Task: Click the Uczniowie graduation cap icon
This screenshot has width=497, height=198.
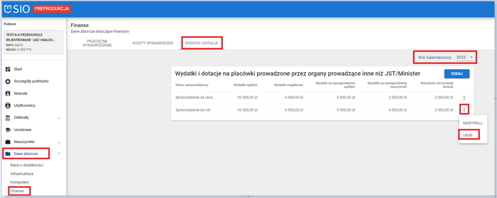Action: 8,130
